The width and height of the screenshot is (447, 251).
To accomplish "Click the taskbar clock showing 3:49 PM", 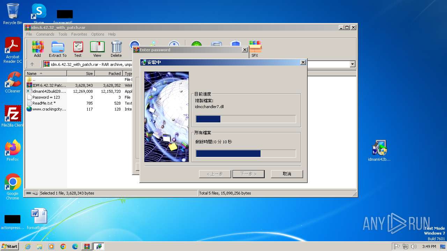I will [429, 246].
